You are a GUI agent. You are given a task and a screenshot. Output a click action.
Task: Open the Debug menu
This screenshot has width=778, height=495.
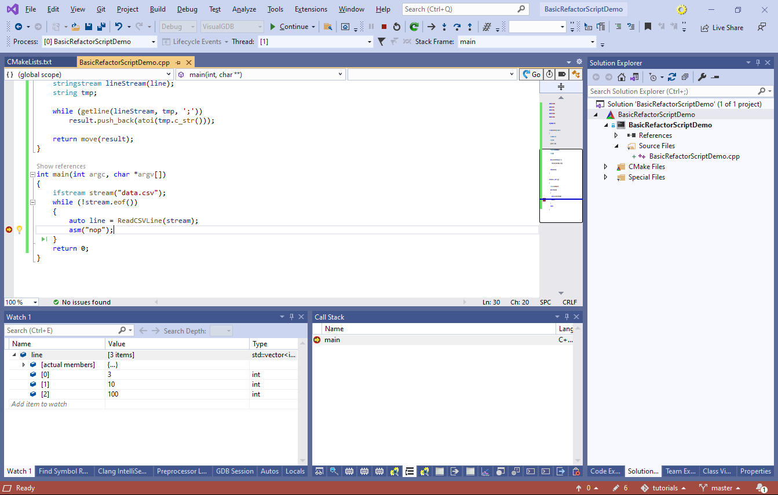[187, 9]
